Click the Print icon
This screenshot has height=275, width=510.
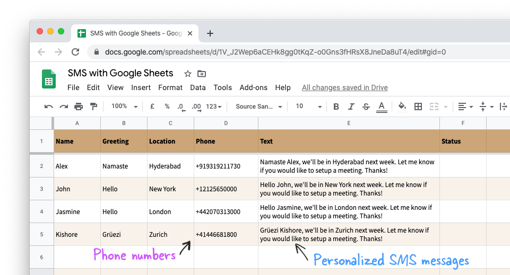pos(79,107)
